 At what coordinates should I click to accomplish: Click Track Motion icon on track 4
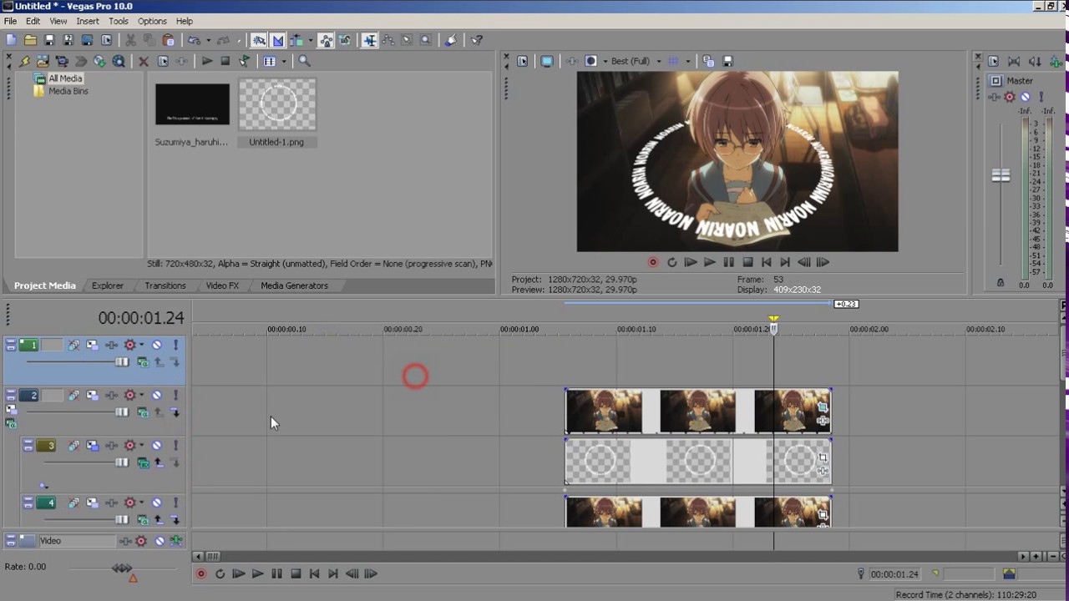point(92,503)
